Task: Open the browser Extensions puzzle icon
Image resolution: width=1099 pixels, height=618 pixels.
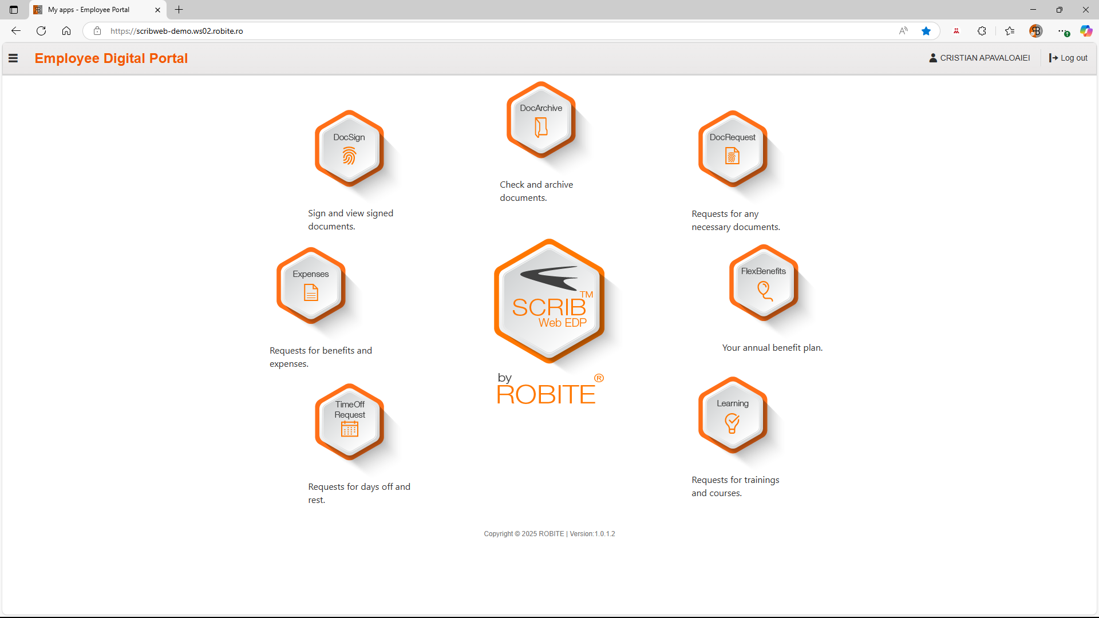Action: coord(982,31)
